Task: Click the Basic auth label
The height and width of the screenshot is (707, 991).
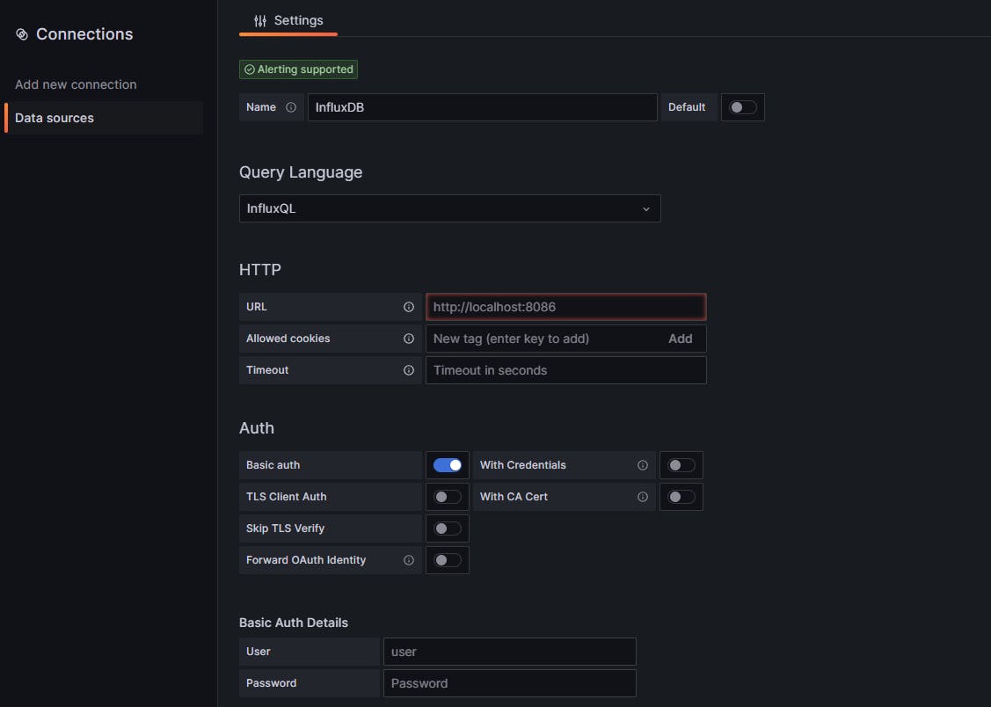Action: 273,465
